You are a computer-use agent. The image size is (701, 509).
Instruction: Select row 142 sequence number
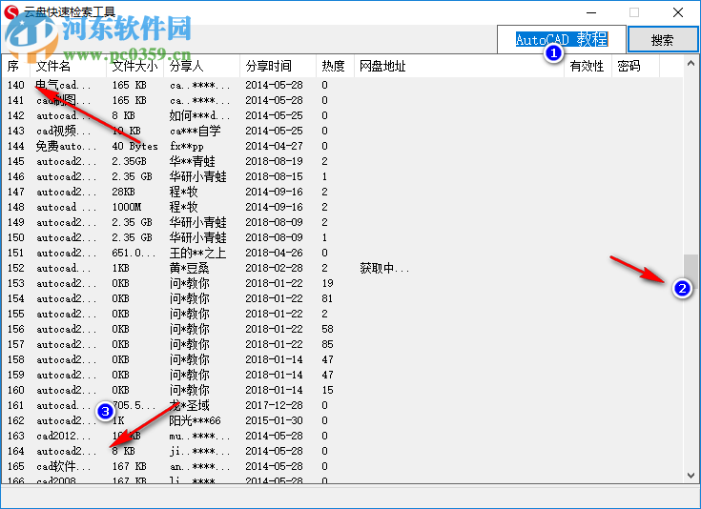tap(16, 115)
